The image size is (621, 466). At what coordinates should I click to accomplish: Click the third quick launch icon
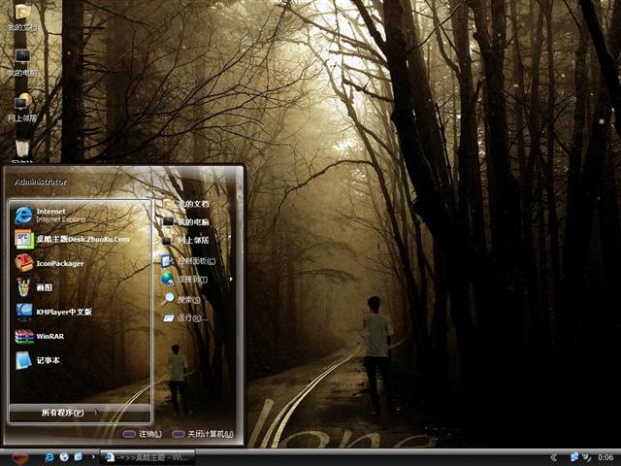79,457
